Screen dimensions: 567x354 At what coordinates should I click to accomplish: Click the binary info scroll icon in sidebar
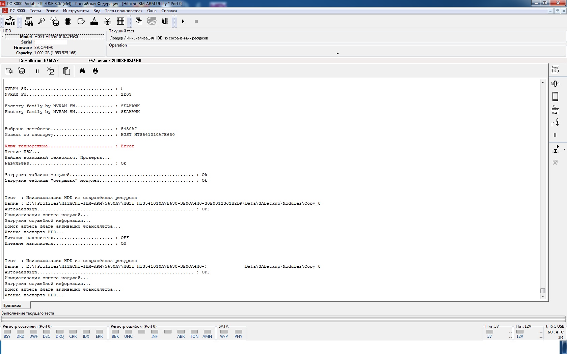click(555, 69)
